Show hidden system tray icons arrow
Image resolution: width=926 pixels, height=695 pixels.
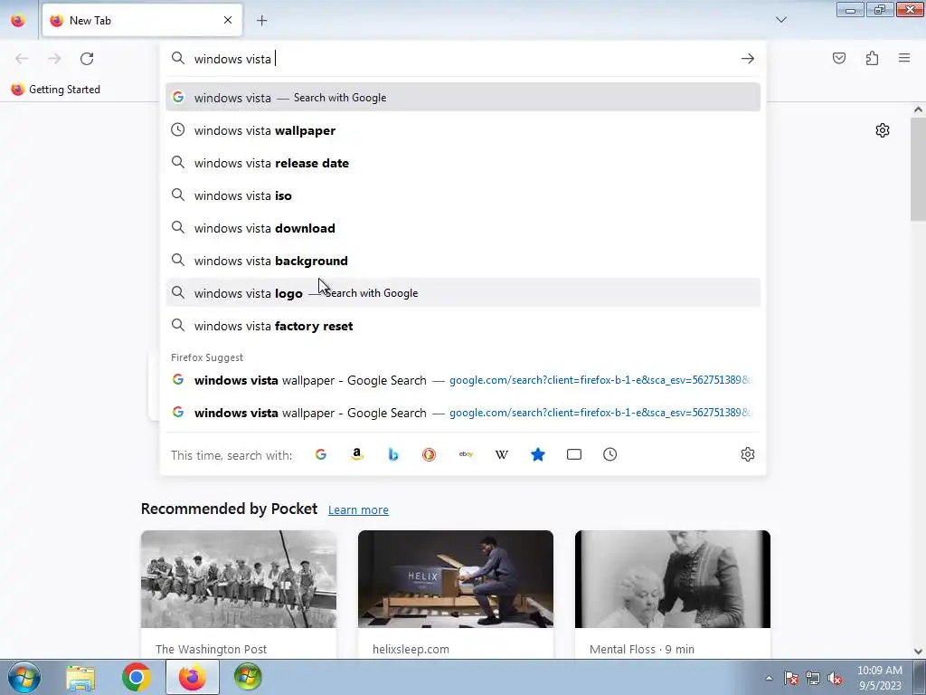click(x=769, y=678)
